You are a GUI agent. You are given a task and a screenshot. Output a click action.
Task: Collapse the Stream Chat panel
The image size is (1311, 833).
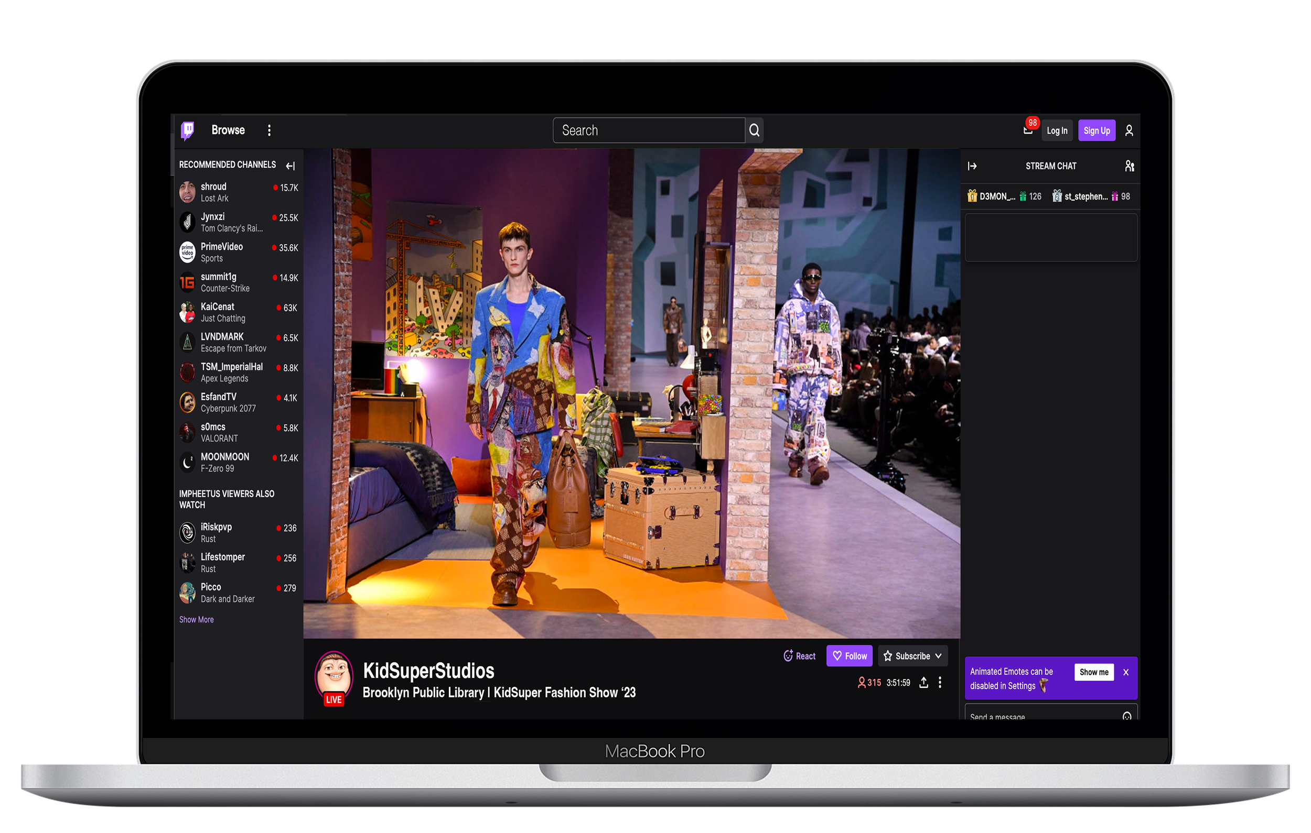point(972,166)
